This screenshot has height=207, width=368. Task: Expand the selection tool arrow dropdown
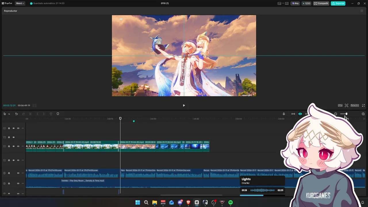pyautogui.click(x=9, y=114)
